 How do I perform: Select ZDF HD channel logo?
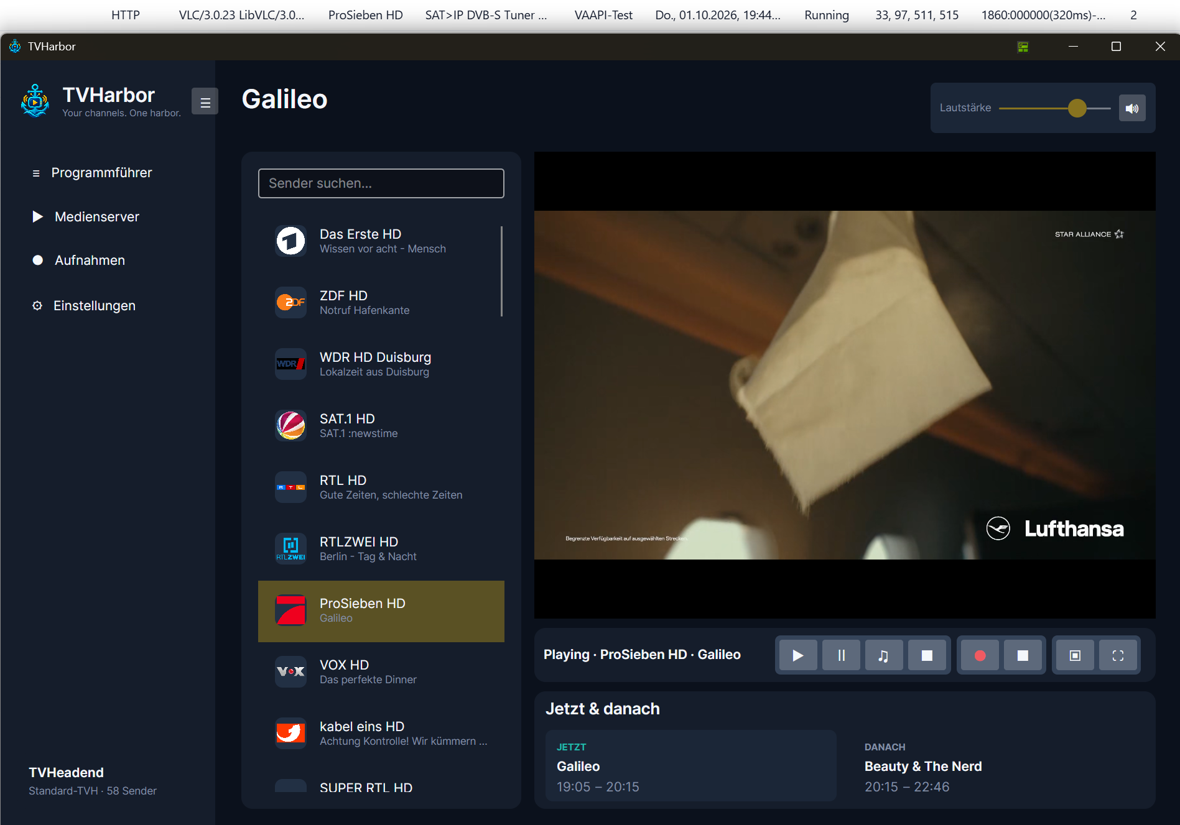(x=290, y=302)
